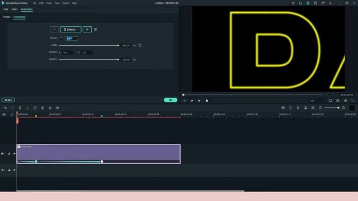Open the Preset animation sub-tab
The image size is (358, 201).
pyautogui.click(x=7, y=17)
